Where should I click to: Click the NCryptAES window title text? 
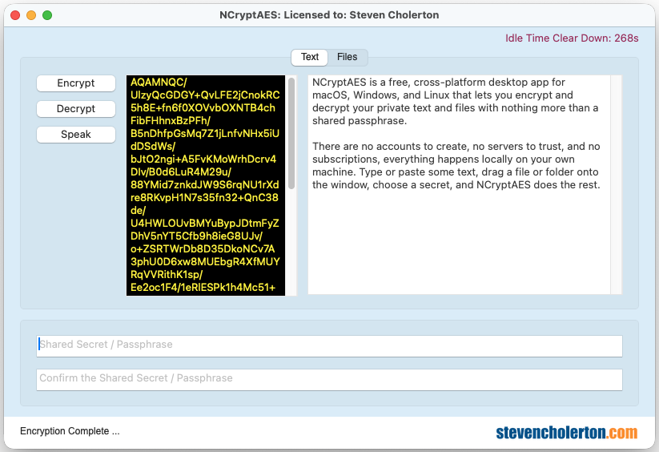point(329,15)
